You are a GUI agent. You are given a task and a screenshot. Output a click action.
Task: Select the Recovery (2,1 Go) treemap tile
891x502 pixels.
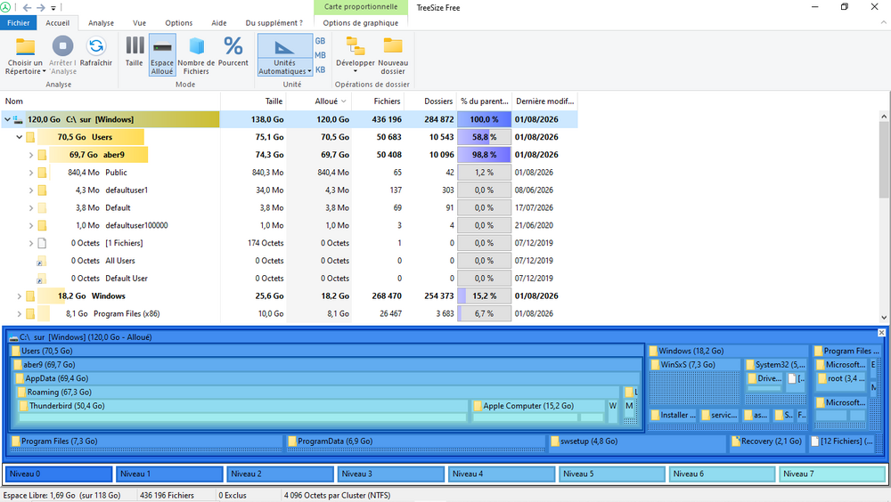coord(768,443)
